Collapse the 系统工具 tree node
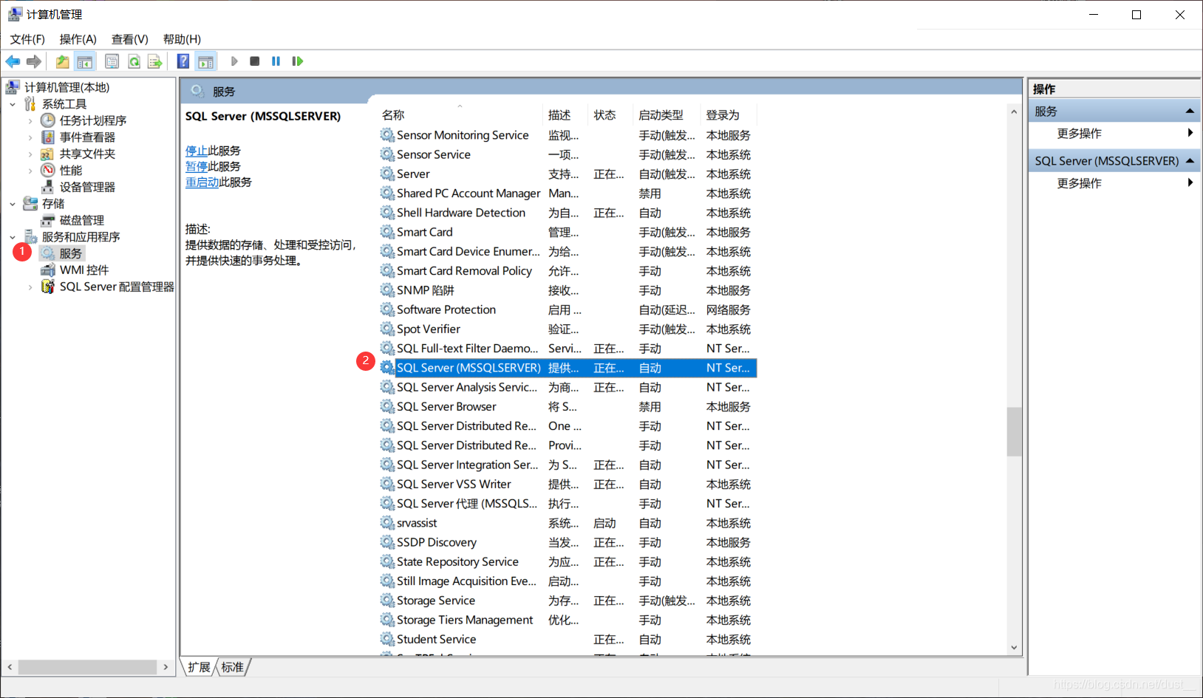This screenshot has height=698, width=1203. pyautogui.click(x=13, y=104)
